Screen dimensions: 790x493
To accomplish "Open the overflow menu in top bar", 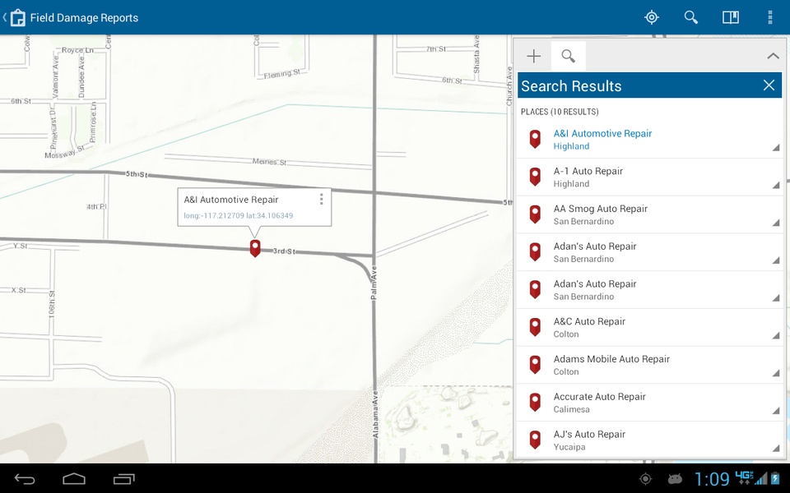I will click(770, 17).
